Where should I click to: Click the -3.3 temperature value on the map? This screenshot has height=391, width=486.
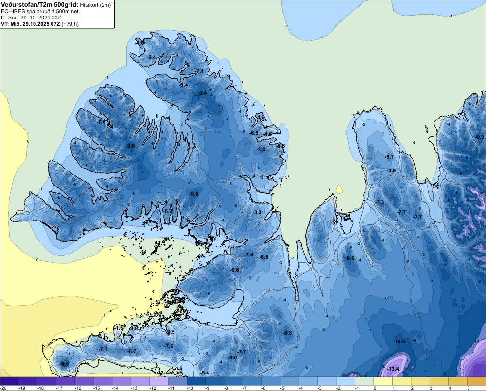pos(258,213)
